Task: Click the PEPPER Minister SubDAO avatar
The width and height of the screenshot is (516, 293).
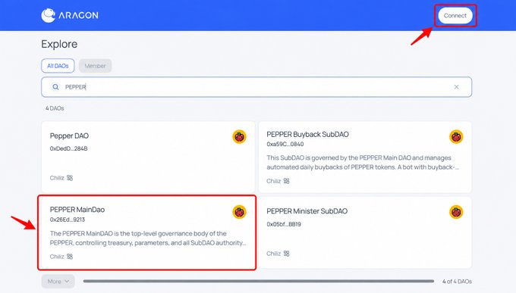Action: click(456, 212)
